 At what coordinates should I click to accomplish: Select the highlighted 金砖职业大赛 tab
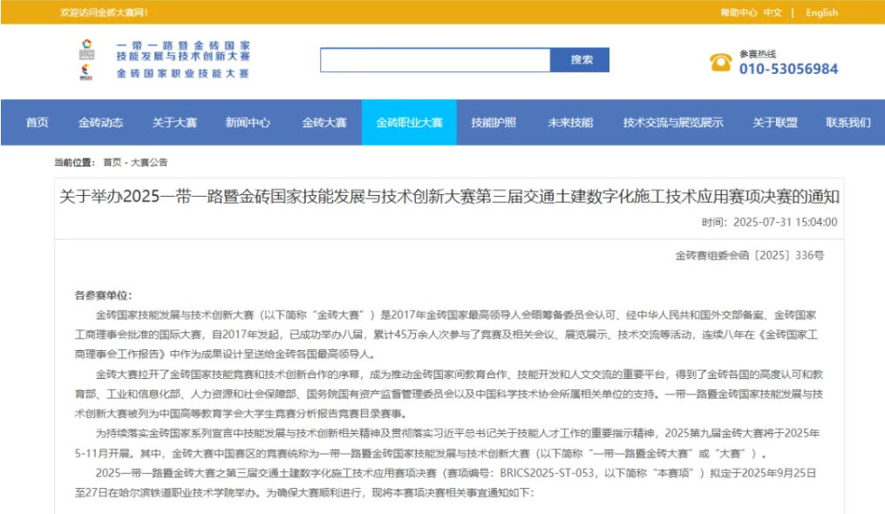[x=409, y=122]
